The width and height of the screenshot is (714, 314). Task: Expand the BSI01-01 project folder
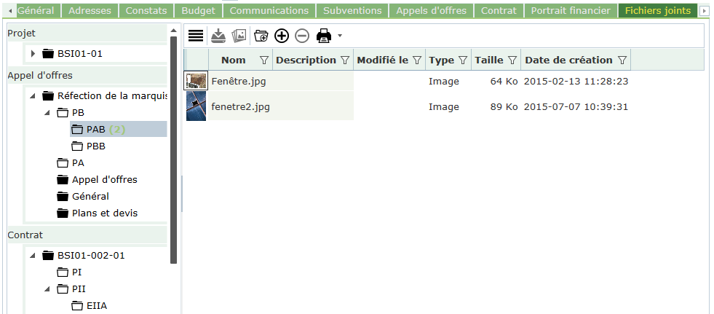tap(33, 53)
